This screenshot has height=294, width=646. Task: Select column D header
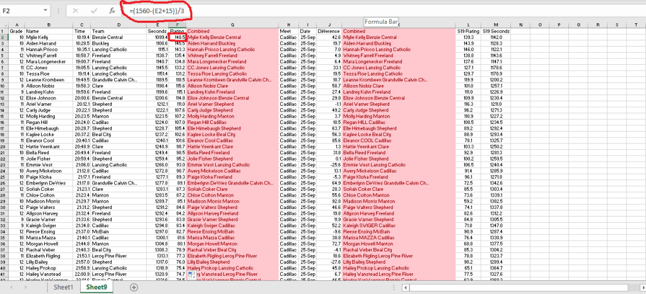(x=117, y=25)
